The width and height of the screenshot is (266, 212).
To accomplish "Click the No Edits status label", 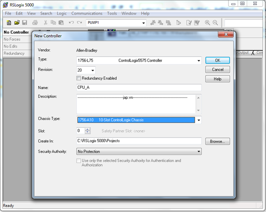I will click(11, 46).
